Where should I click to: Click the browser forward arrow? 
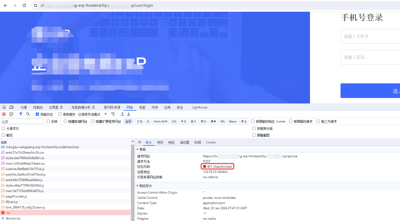coord(15,5)
